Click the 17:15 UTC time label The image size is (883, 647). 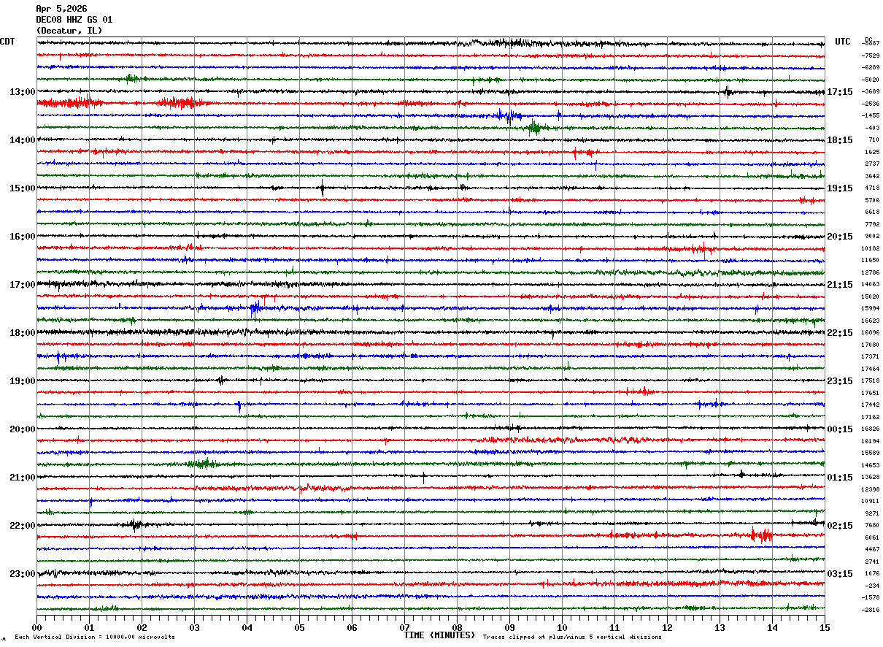point(840,92)
